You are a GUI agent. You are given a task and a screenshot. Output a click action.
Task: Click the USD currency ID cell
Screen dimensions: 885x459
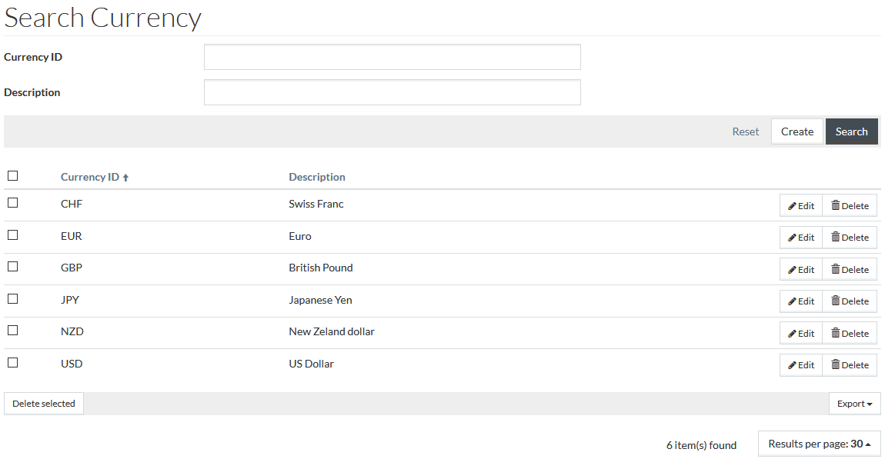coord(71,364)
